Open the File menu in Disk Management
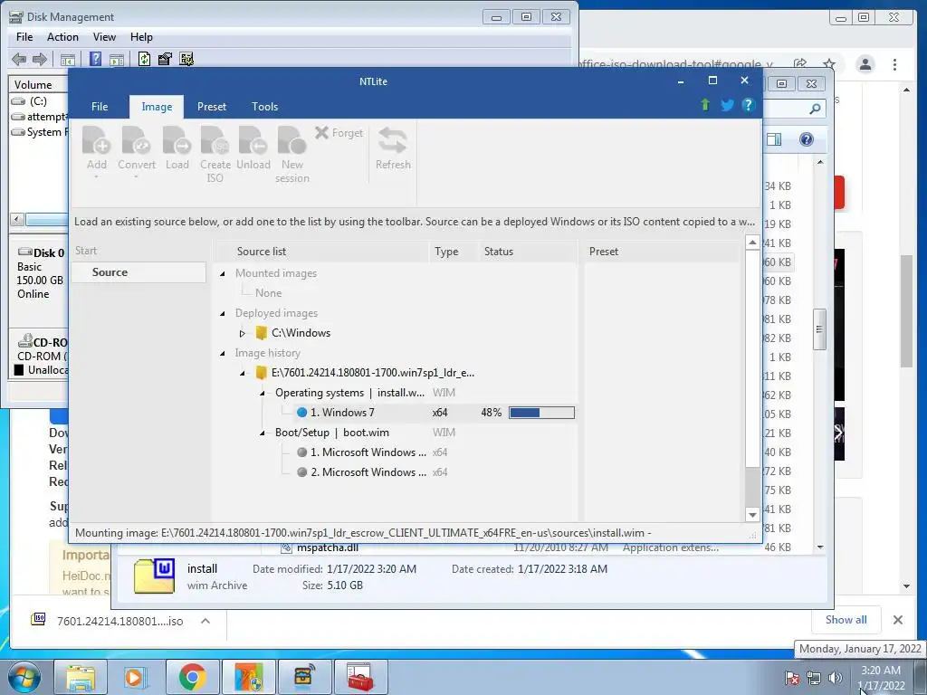Screen dimensions: 927x695 [24, 36]
